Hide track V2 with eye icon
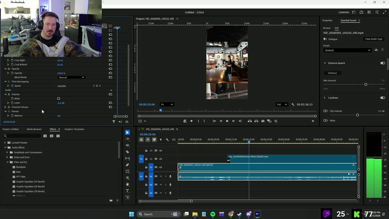 click(161, 159)
